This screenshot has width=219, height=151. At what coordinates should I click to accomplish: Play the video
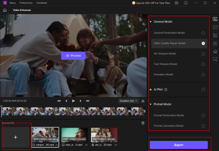(x=73, y=101)
